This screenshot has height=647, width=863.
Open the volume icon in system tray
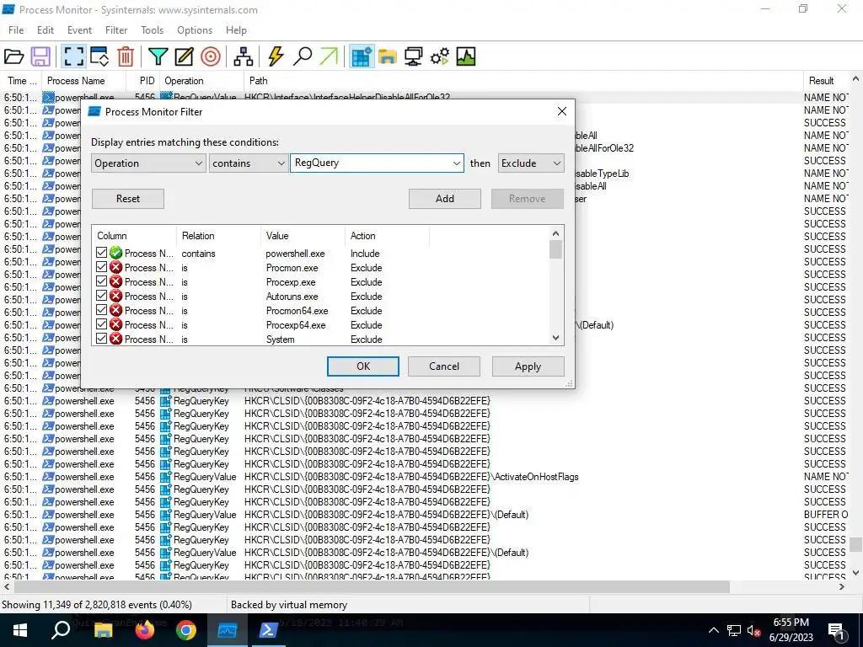coord(754,630)
